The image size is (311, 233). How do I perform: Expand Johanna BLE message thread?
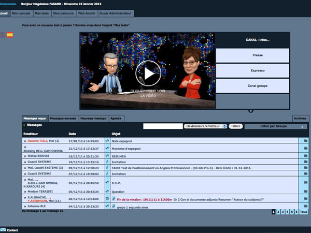(25, 207)
